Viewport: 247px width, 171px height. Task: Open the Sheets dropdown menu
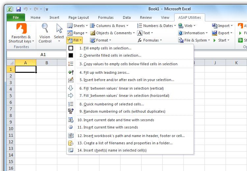(77, 26)
